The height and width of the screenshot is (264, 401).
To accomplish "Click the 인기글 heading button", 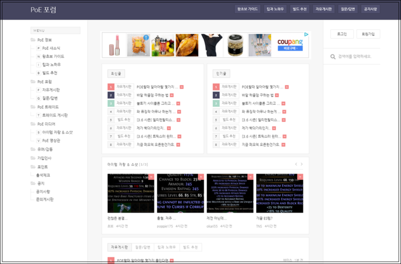I will 221,74.
